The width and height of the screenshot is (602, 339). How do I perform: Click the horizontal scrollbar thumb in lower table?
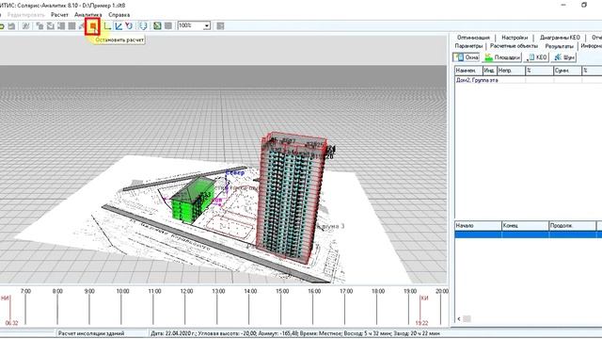(x=467, y=318)
